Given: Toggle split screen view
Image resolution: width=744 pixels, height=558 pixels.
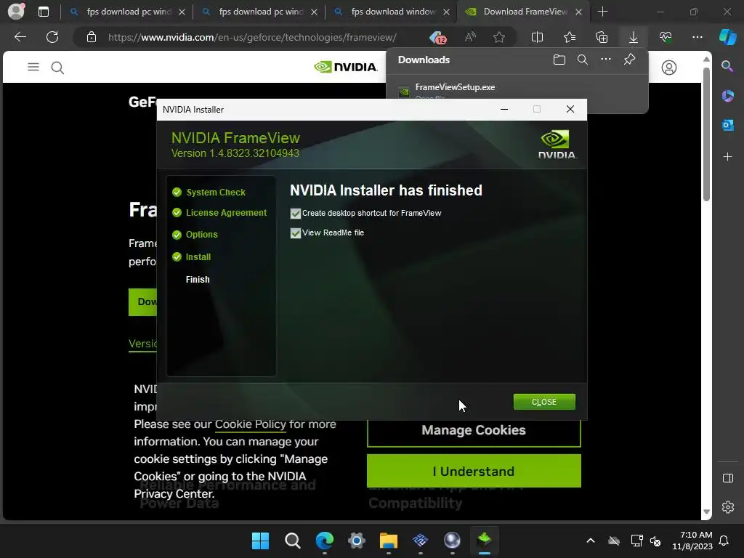Looking at the screenshot, I should (537, 37).
